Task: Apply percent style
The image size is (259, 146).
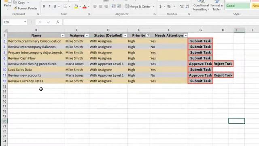Action: (x=169, y=6)
